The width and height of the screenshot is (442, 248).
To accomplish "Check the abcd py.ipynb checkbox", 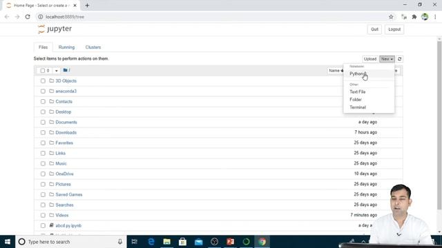I will [x=43, y=226].
